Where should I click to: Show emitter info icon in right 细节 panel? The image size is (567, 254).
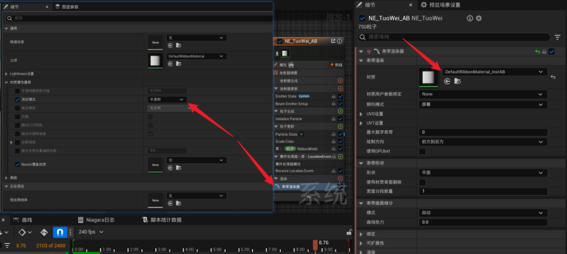470,18
